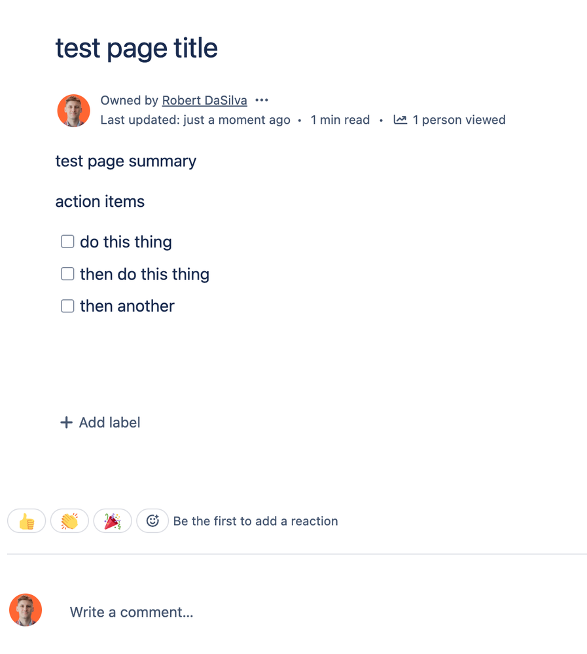587x654 pixels.
Task: Click 'Last updated: just a moment ago'
Action: [194, 120]
